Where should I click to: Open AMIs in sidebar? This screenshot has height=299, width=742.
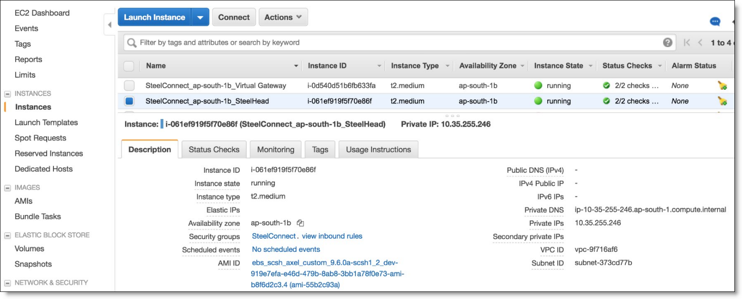click(x=23, y=201)
